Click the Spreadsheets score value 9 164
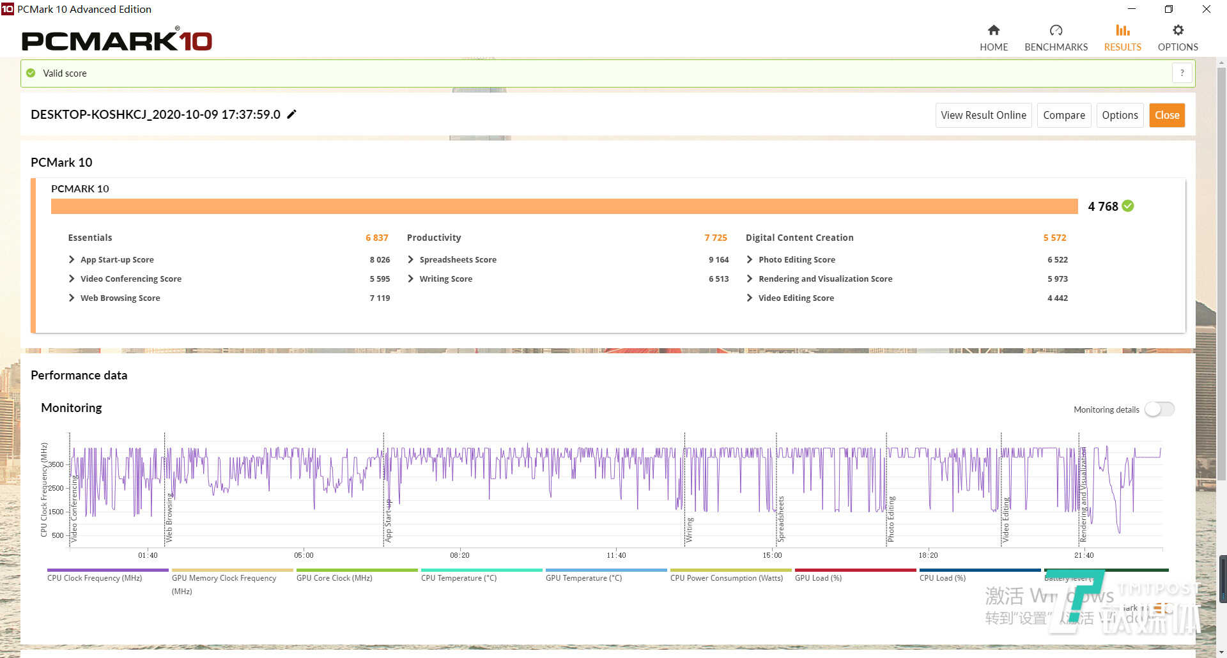 point(718,259)
